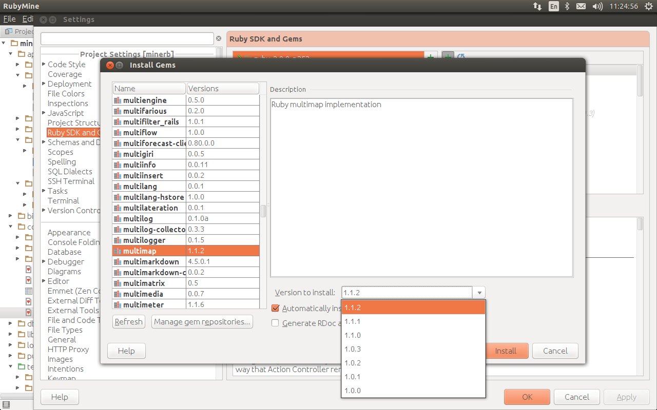Select Coverage in Settings list
Screen dimensions: 657x410
click(65, 74)
